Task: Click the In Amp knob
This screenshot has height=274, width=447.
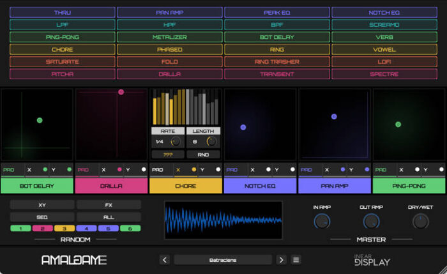Action: pos(322,222)
